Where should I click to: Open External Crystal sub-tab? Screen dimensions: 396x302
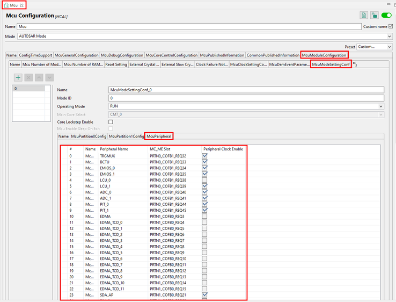click(x=144, y=64)
